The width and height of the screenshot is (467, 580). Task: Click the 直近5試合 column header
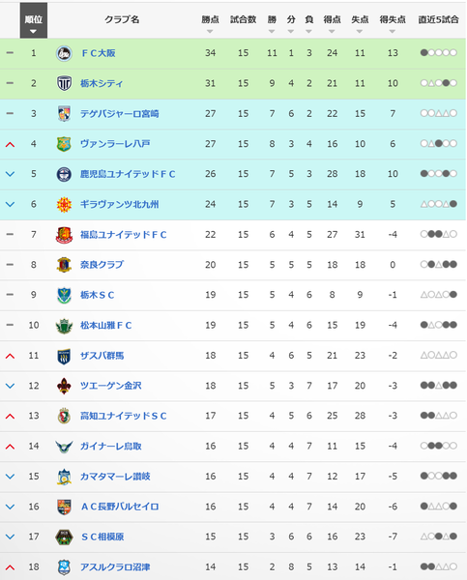pos(438,19)
